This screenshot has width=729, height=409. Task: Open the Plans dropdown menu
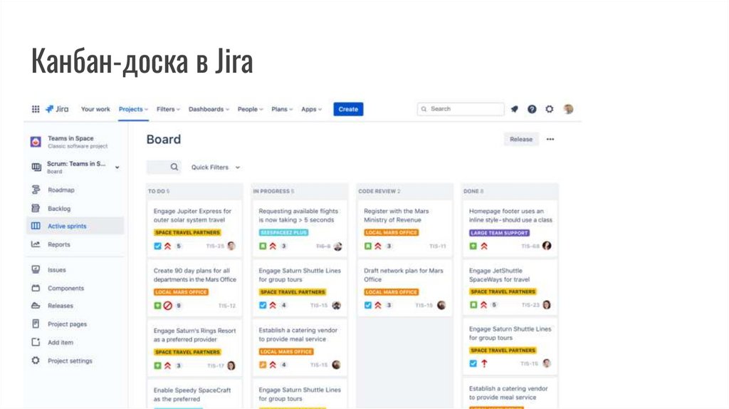click(282, 109)
